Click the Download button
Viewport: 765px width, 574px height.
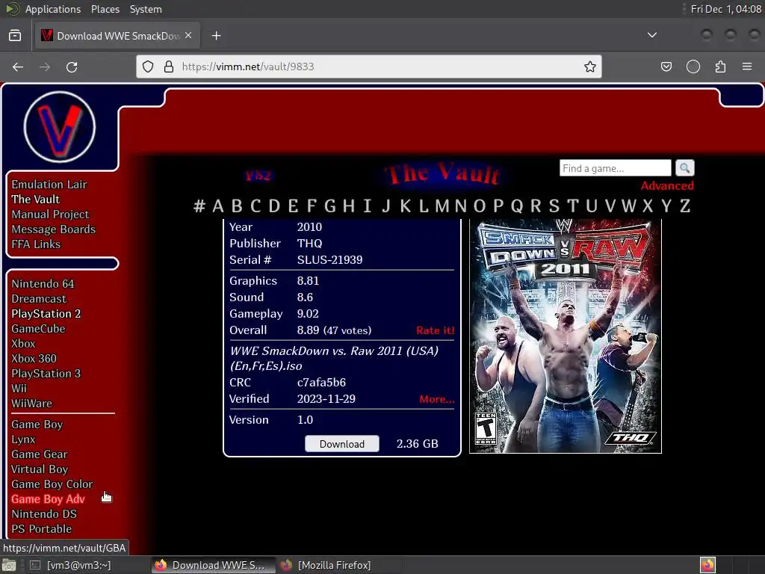pyautogui.click(x=342, y=444)
